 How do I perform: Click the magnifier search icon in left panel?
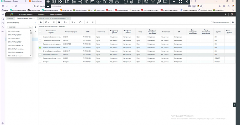click(x=35, y=31)
